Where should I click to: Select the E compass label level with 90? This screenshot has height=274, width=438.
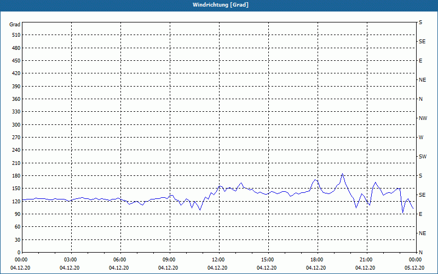(420, 214)
